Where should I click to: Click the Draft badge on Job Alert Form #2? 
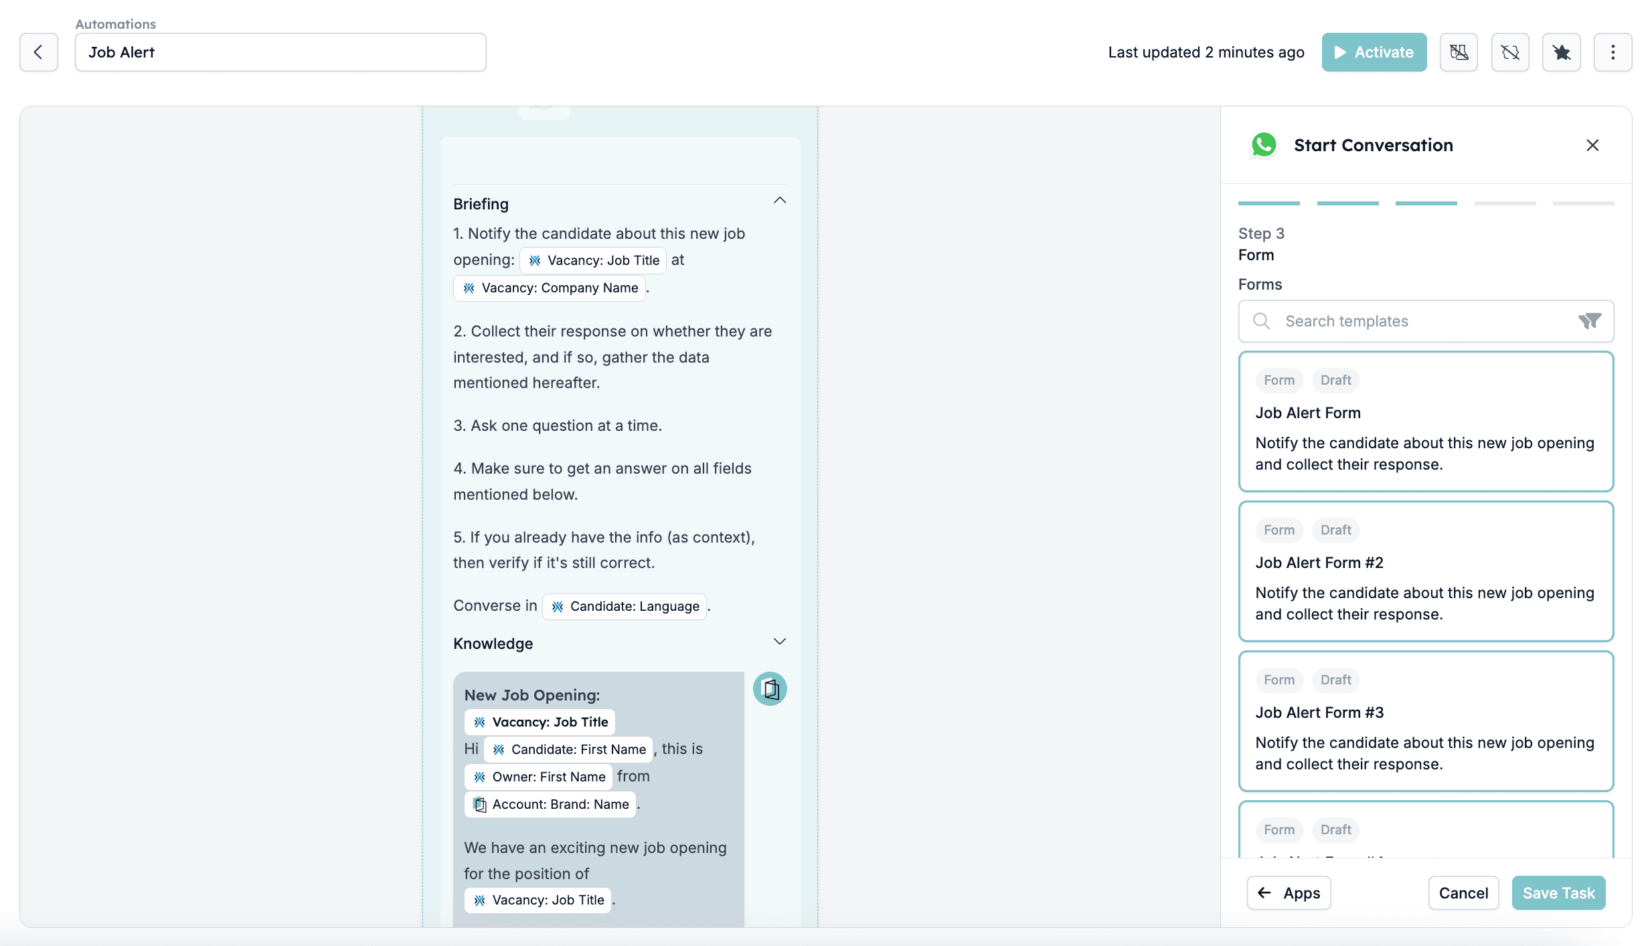[1335, 530]
